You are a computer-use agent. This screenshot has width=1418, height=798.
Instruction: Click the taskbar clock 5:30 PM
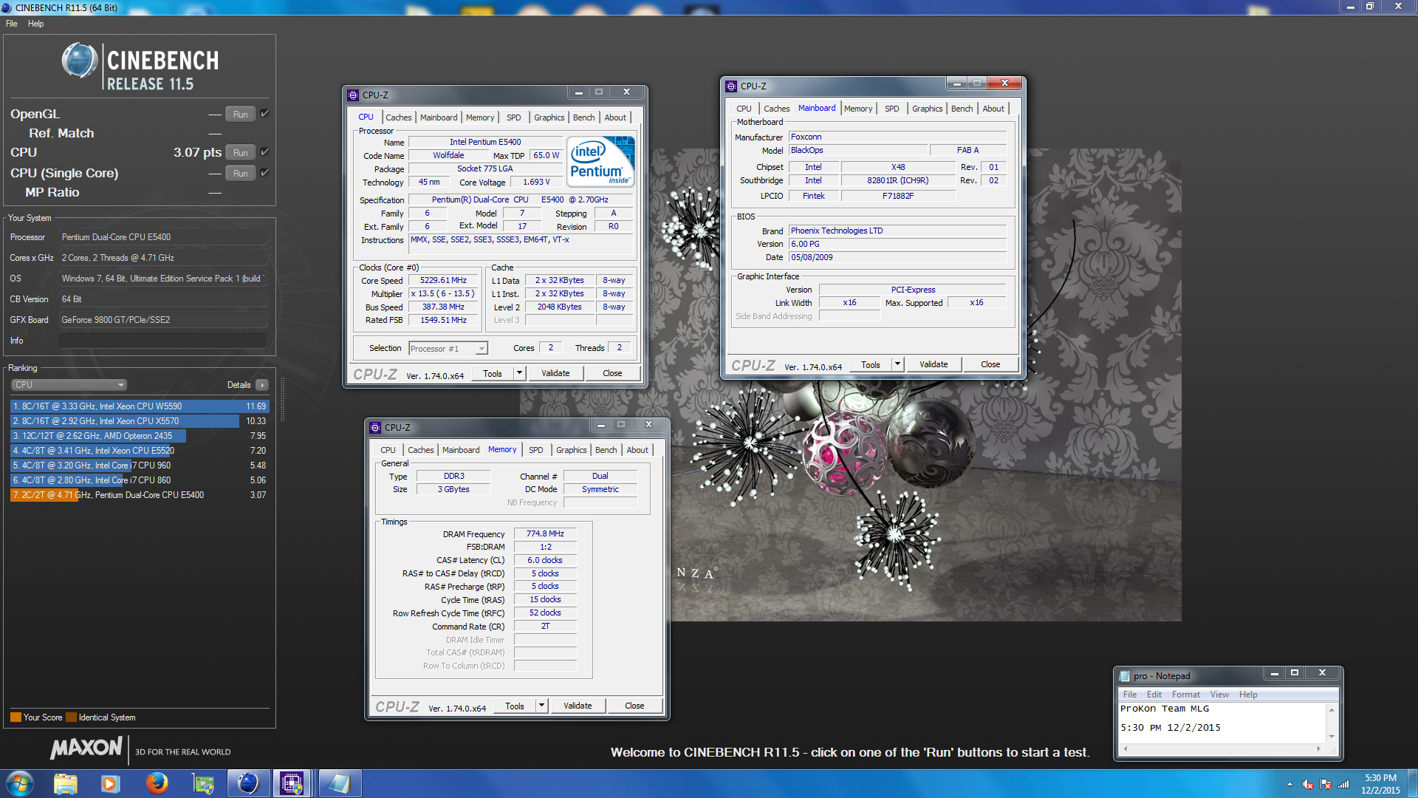[x=1380, y=778]
